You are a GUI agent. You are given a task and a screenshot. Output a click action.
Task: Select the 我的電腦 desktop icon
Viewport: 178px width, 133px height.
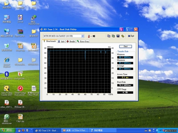pyautogui.click(x=7, y=19)
